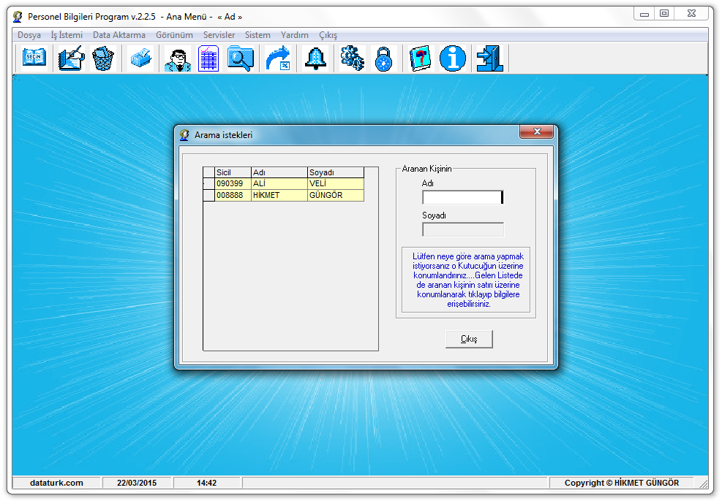722x501 pixels.
Task: Click the row selector of HİKMET row
Action: (x=209, y=195)
